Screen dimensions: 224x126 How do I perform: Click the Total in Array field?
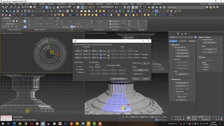145,63
